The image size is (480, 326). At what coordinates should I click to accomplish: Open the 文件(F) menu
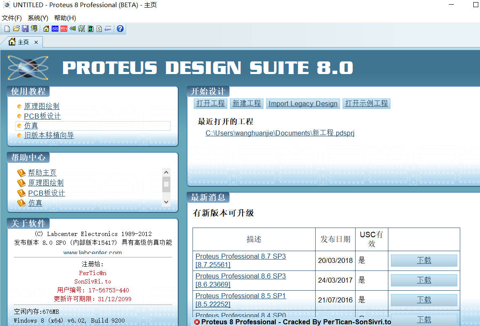click(x=12, y=18)
